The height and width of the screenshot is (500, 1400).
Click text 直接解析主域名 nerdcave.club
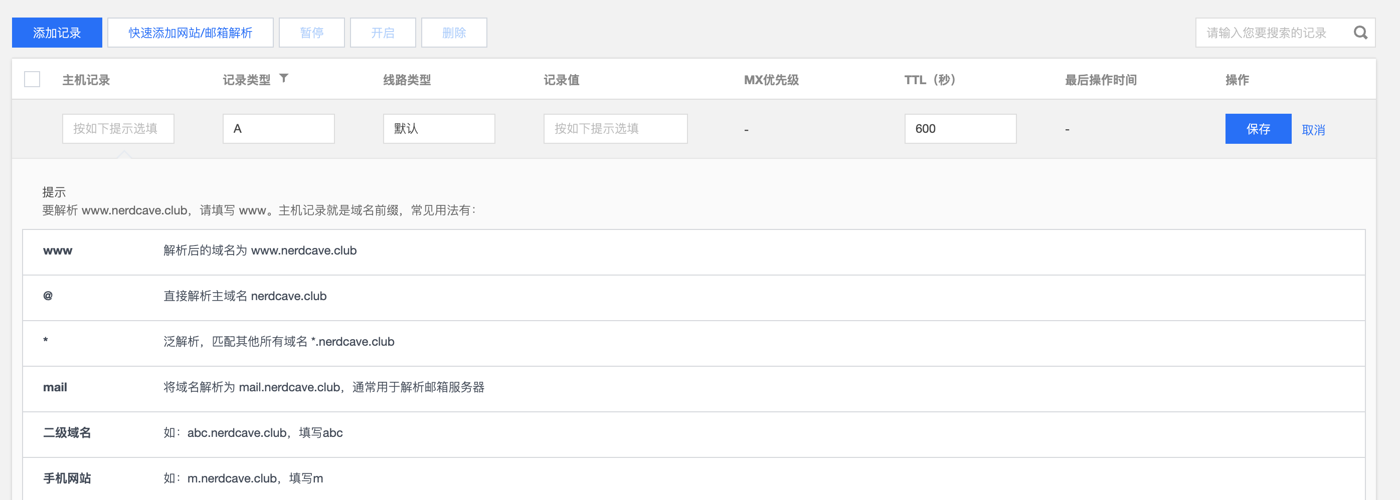pos(245,296)
